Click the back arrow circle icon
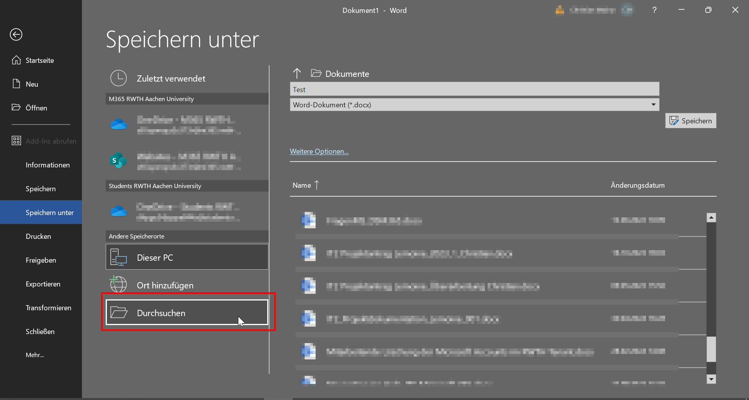The height and width of the screenshot is (400, 749). 16,34
